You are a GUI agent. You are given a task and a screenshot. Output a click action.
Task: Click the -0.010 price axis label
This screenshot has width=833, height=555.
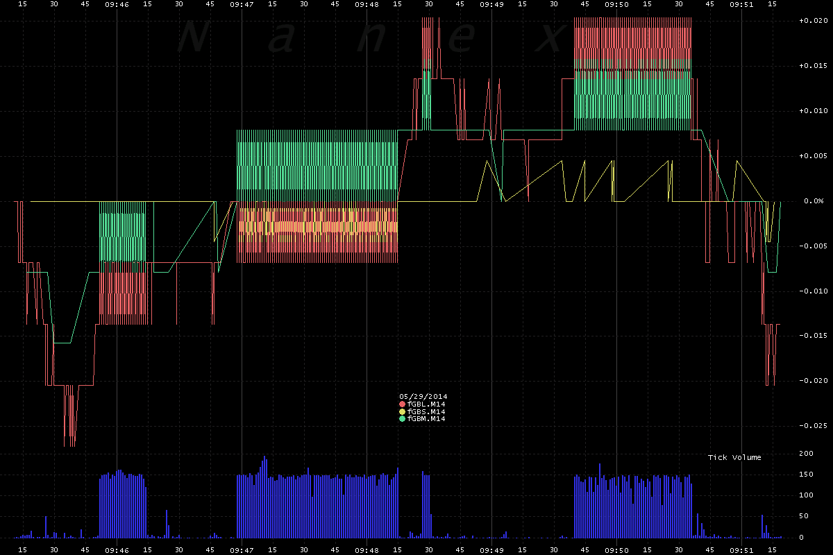pos(814,291)
